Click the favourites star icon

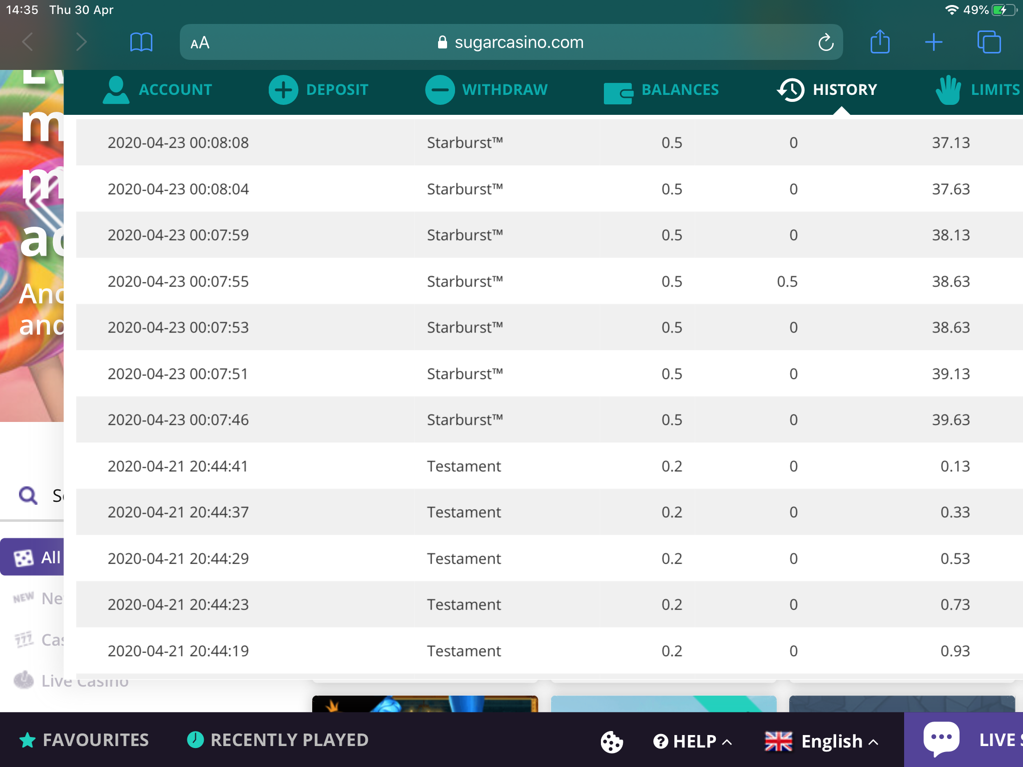pyautogui.click(x=27, y=740)
